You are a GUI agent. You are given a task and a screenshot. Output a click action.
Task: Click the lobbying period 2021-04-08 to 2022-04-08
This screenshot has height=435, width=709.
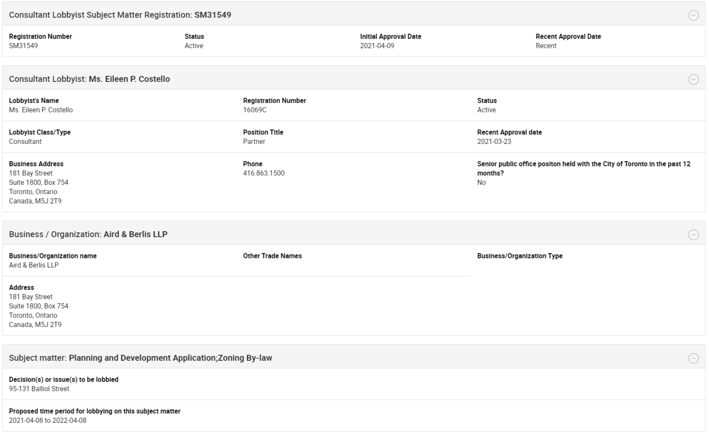(48, 421)
